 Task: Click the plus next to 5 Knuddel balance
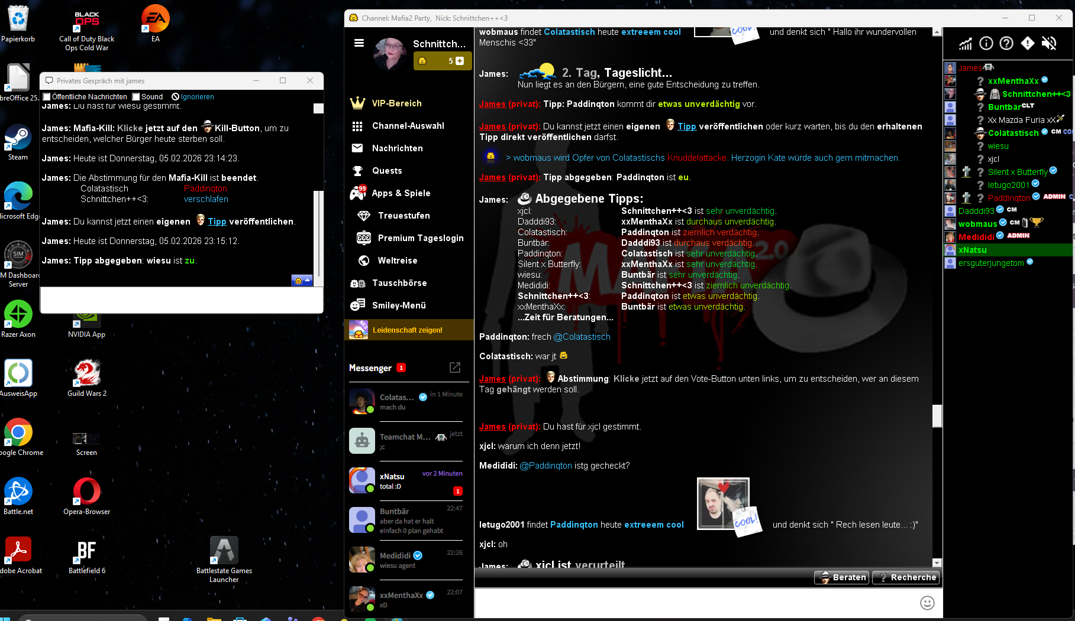tap(460, 61)
